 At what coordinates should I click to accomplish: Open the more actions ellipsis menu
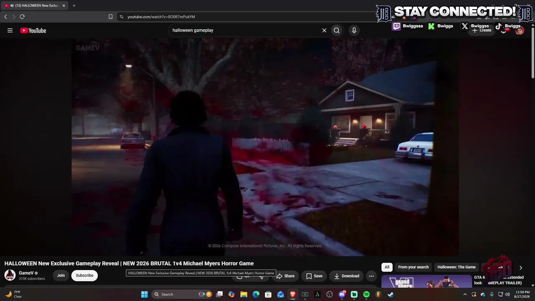pos(371,276)
